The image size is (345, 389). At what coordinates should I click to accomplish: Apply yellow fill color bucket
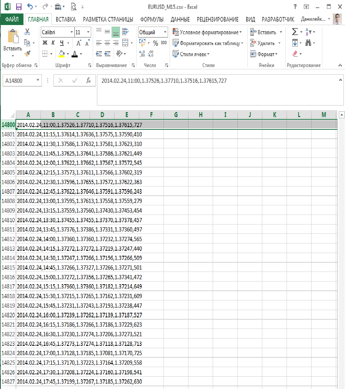tap(62, 54)
